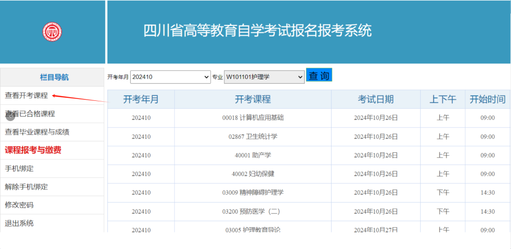Image resolution: width=511 pixels, height=249 pixels.
Task: Open the 开考年月 202410 dropdown
Action: coord(170,77)
